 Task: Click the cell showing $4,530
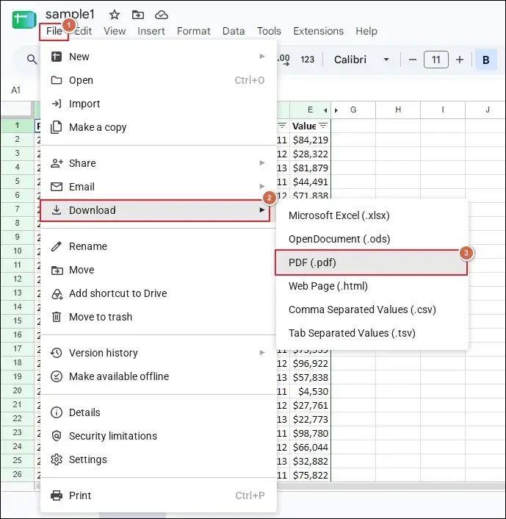pyautogui.click(x=310, y=391)
